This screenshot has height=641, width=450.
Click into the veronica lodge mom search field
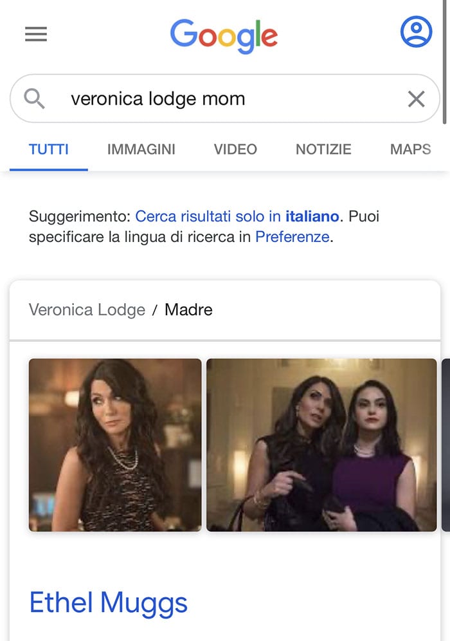click(x=224, y=98)
